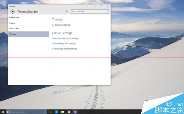Open Go to theme settings link
The height and width of the screenshot is (114, 184).
coord(61,25)
